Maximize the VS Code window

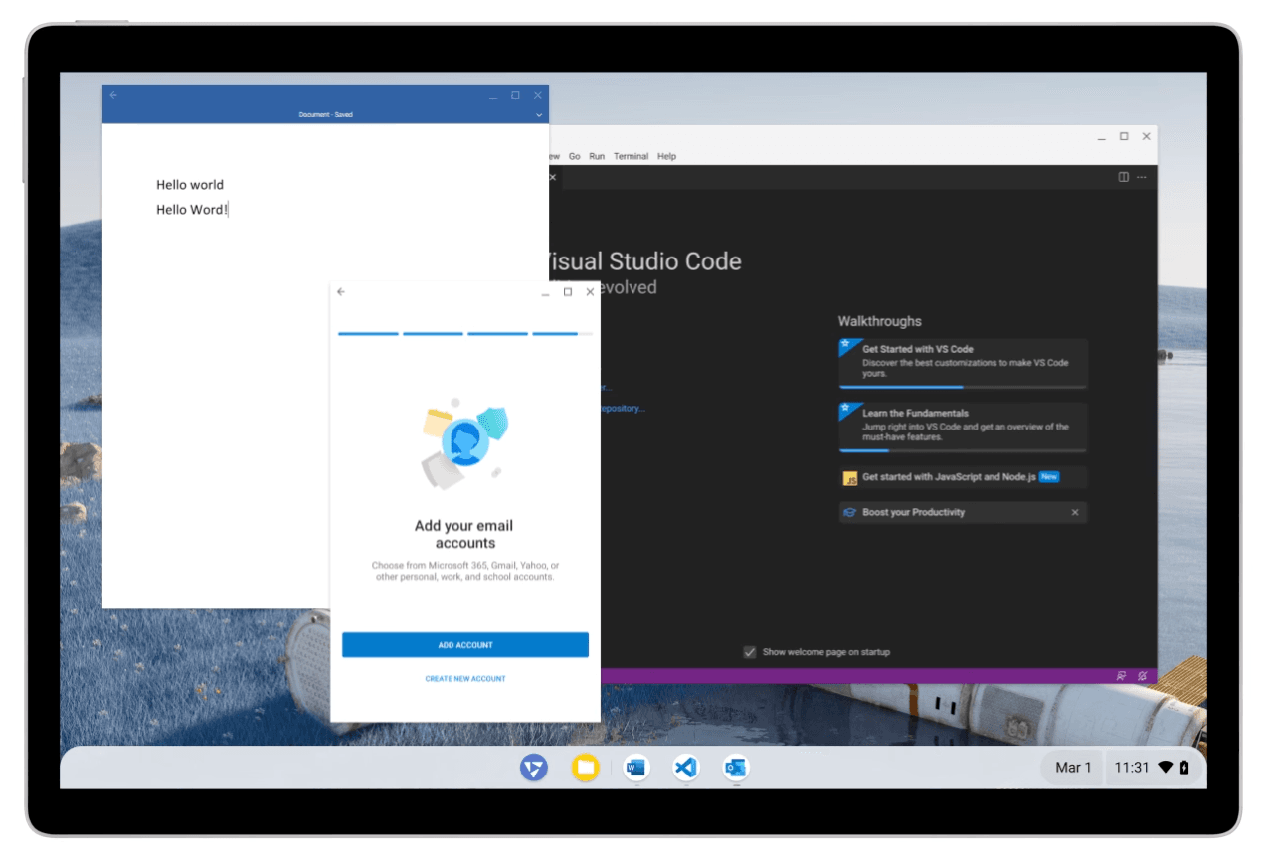1124,136
